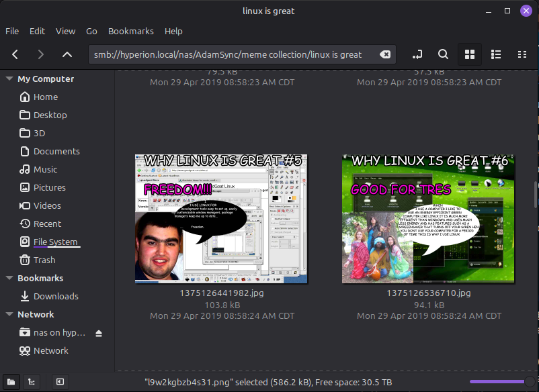
Task: Open the Music folder in sidebar
Action: coord(45,169)
